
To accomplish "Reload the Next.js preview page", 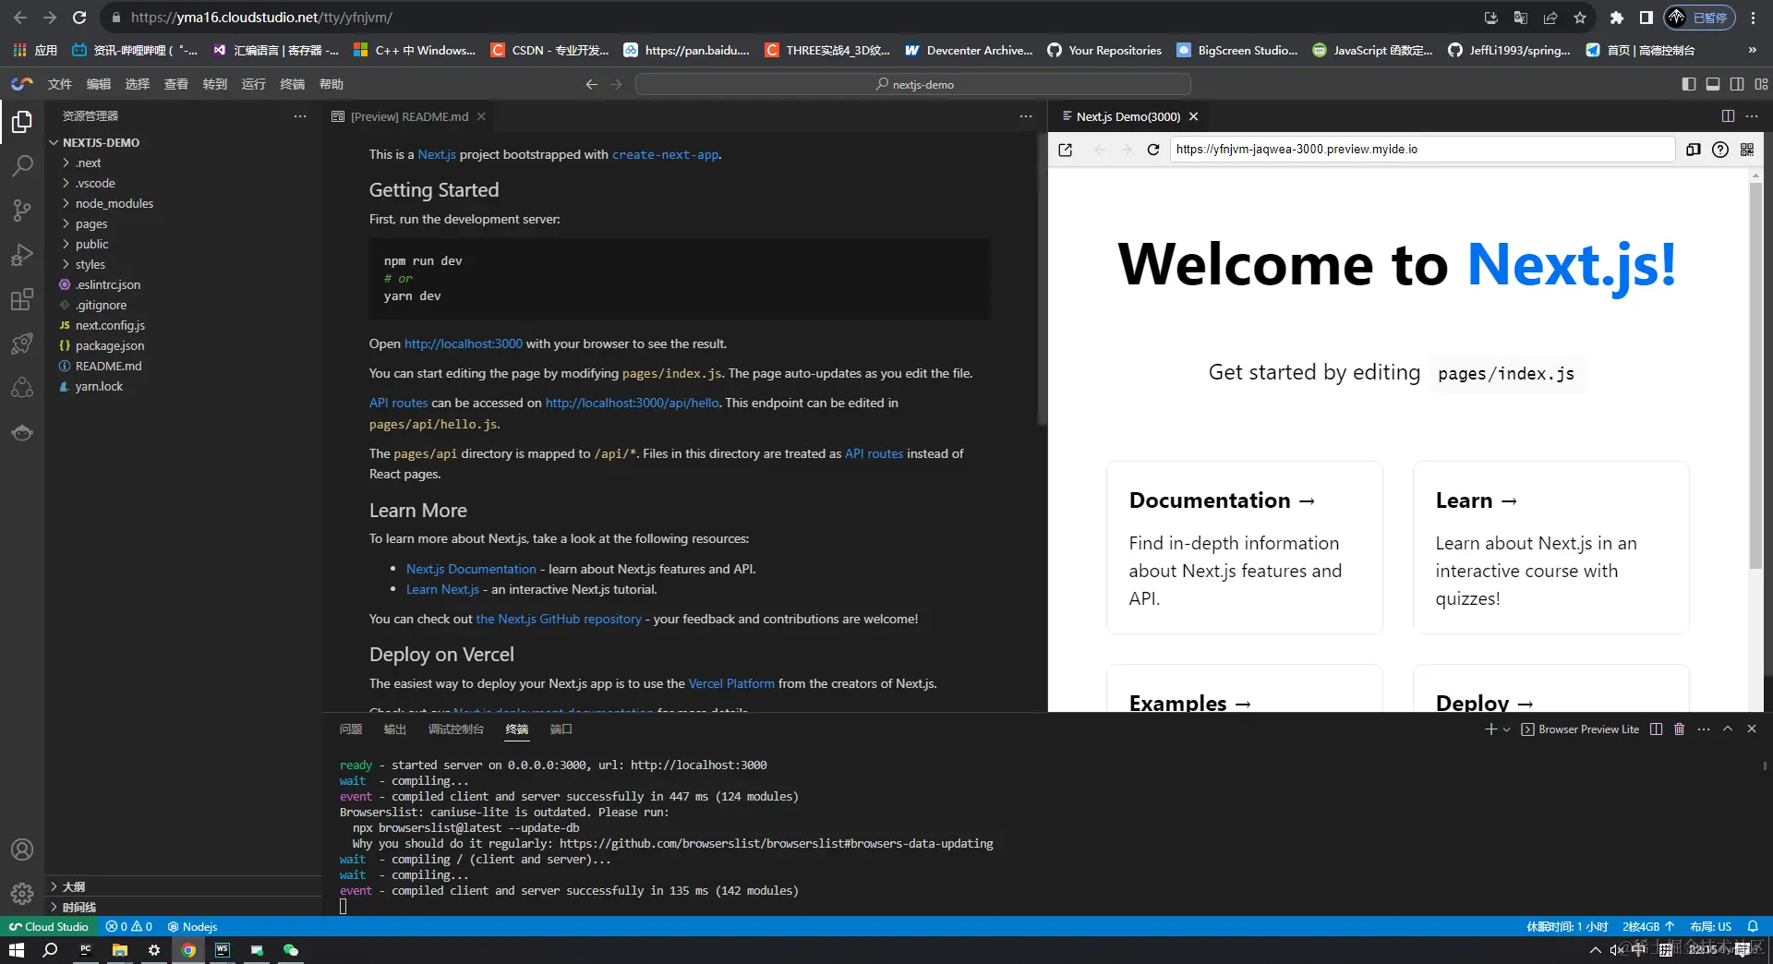I will click(1152, 149).
